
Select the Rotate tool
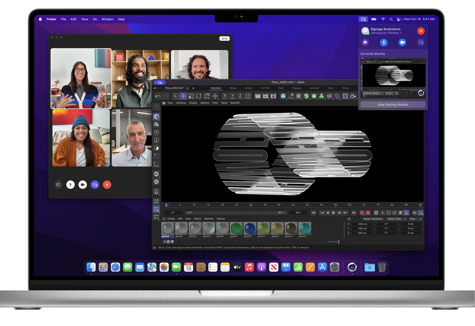(x=199, y=96)
